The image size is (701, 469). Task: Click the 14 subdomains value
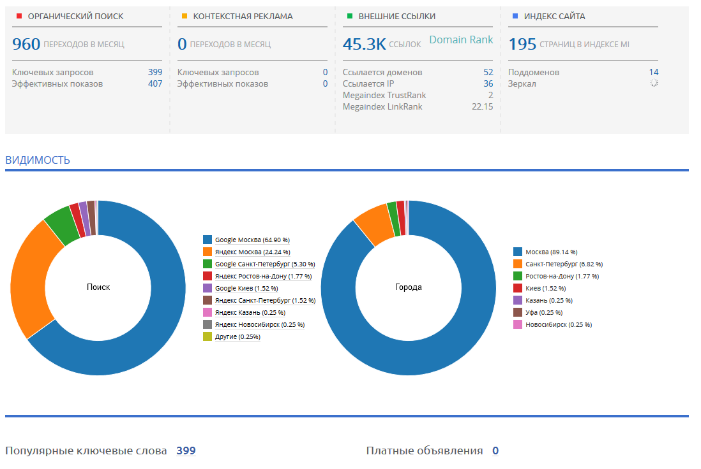[654, 72]
